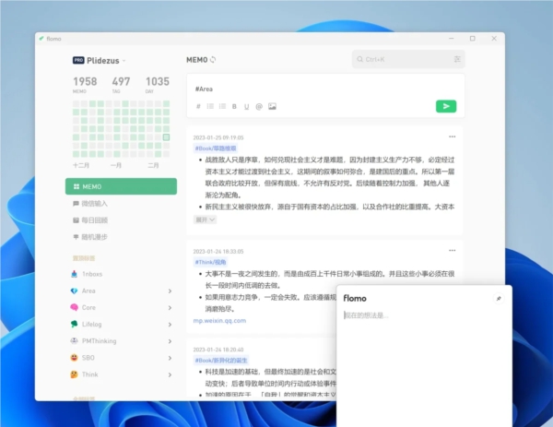The image size is (553, 427).
Task: Toggle underline formatting in editor
Action: [x=246, y=106]
